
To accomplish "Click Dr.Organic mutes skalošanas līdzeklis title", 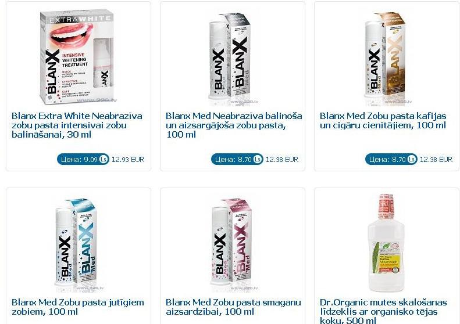I will point(383,311).
